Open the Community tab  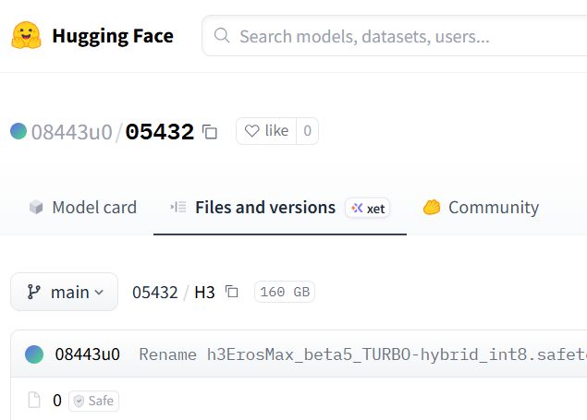tap(481, 208)
